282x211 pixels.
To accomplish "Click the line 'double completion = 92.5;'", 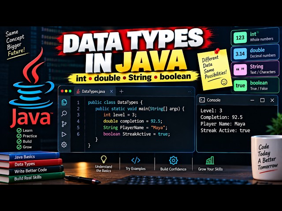I will coord(133,121).
